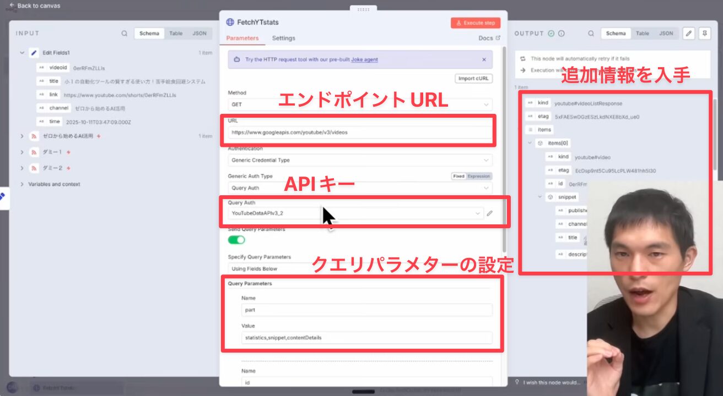The width and height of the screenshot is (723, 396).
Task: Open the Authentication Generic Credential Type dropdown
Action: (360, 160)
